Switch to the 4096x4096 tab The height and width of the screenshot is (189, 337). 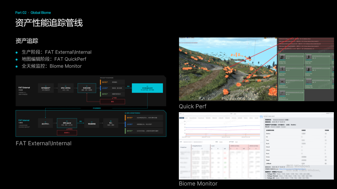[x=208, y=118]
